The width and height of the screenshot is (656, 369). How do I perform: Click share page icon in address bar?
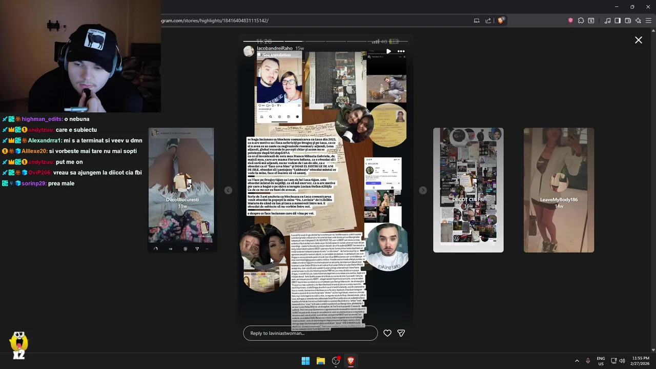click(488, 20)
